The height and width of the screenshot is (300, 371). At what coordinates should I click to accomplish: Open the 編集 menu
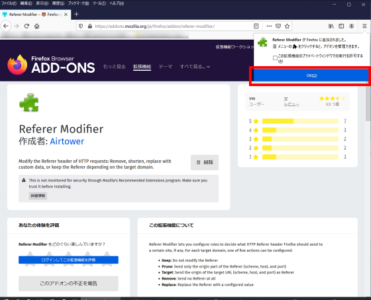26,3
